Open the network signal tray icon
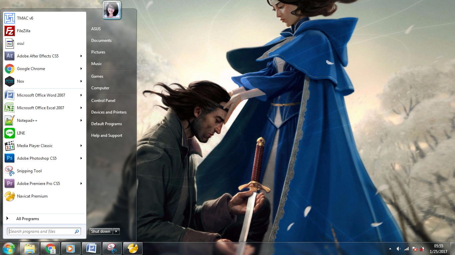 point(406,249)
